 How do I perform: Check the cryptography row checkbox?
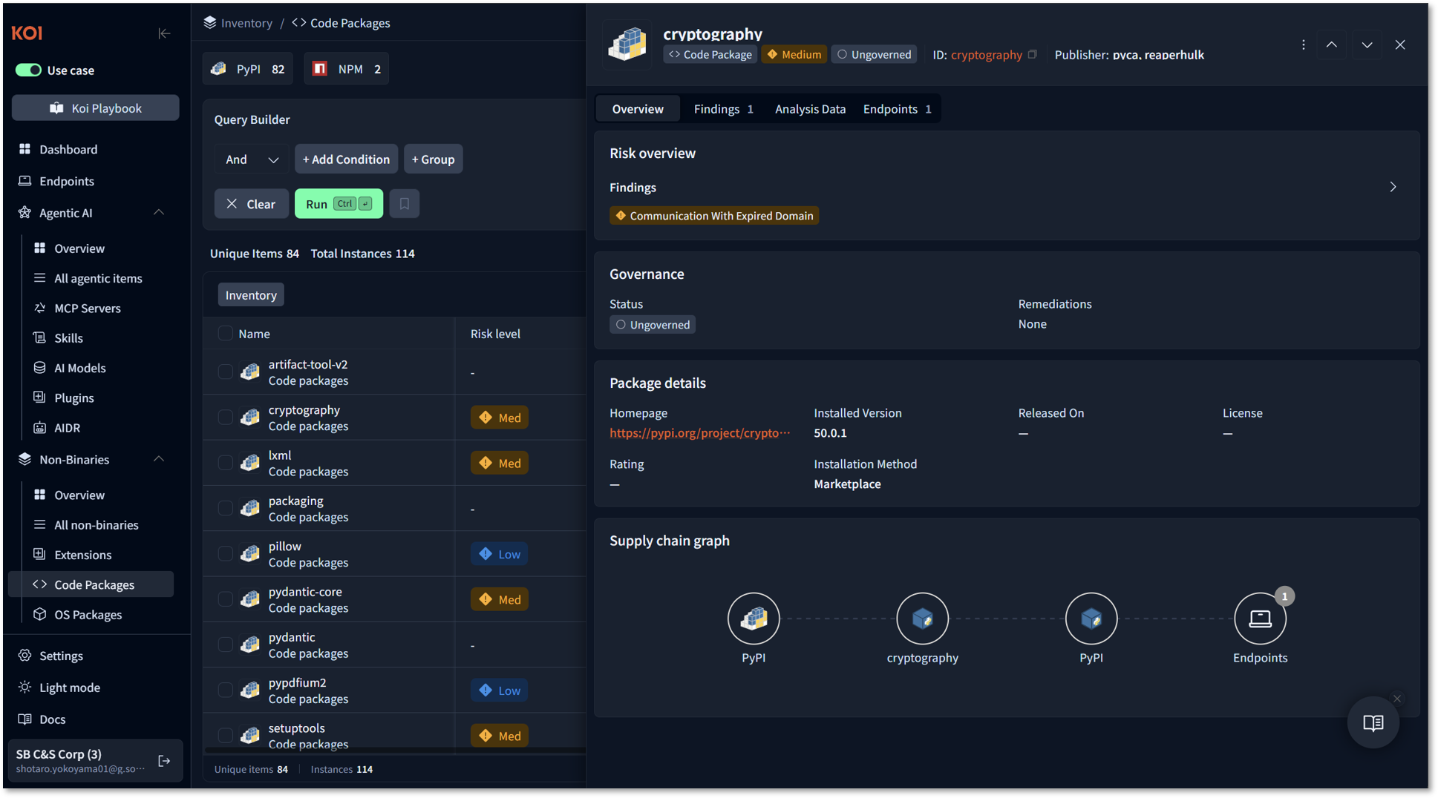[x=225, y=417]
